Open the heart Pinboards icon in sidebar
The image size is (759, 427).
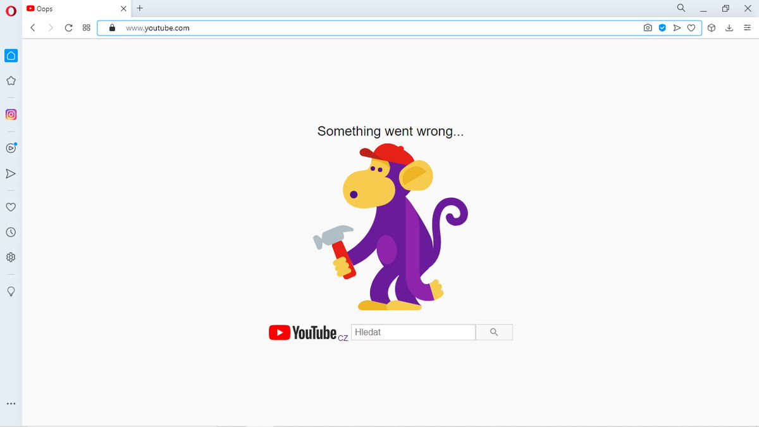coord(11,207)
